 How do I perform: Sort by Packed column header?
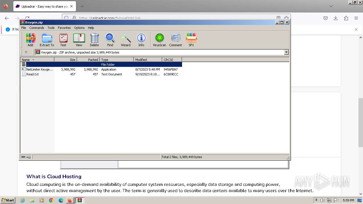pyautogui.click(x=88, y=59)
